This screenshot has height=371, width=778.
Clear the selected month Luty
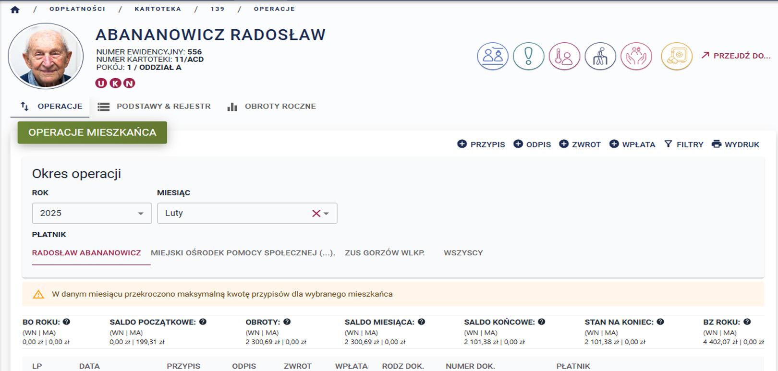(316, 214)
